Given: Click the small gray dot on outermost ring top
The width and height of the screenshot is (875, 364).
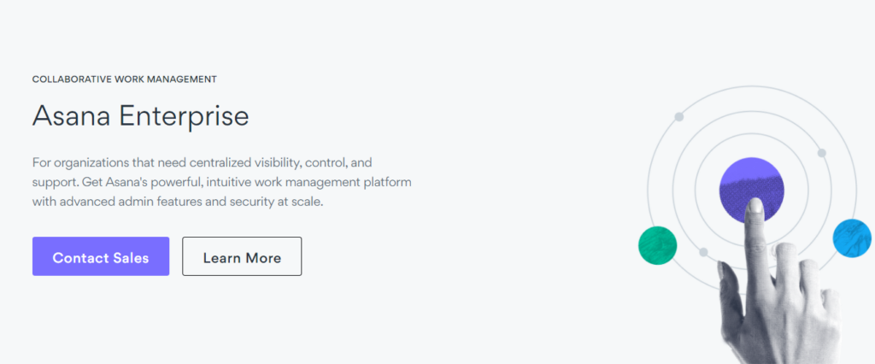Looking at the screenshot, I should click(x=679, y=117).
